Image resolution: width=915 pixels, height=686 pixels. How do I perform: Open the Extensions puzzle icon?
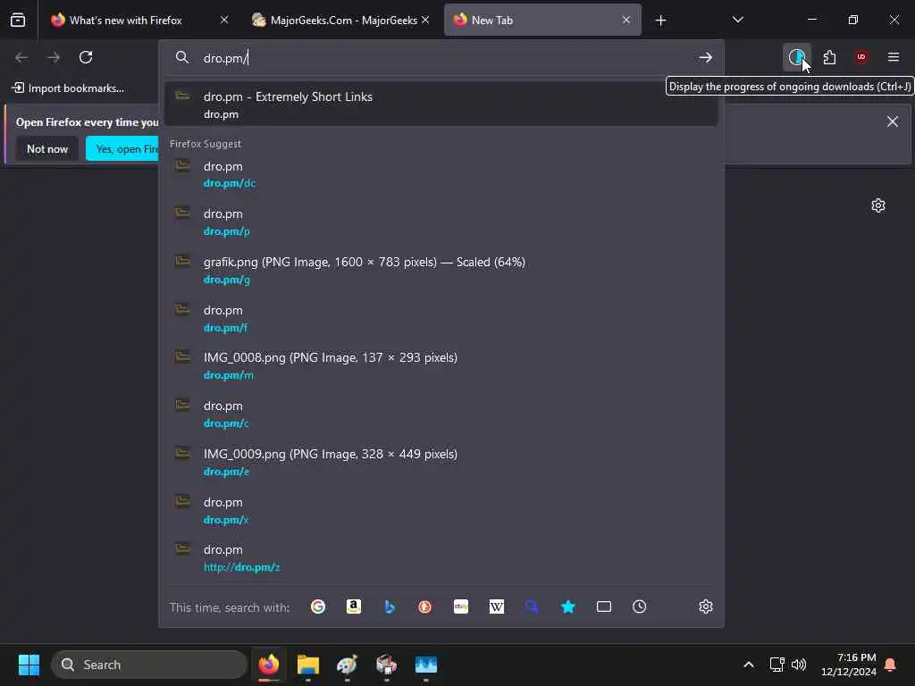click(x=829, y=57)
